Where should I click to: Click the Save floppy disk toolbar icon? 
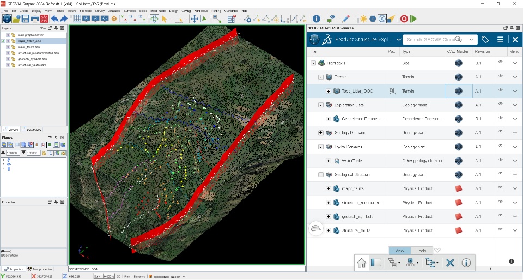[26, 19]
